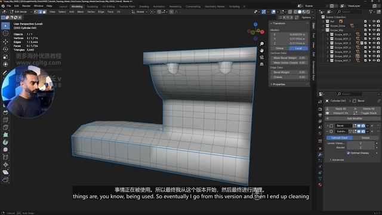Screen dimensions: 382x215
Task: Click the red X axis gizmo ball
Action: coord(262,32)
